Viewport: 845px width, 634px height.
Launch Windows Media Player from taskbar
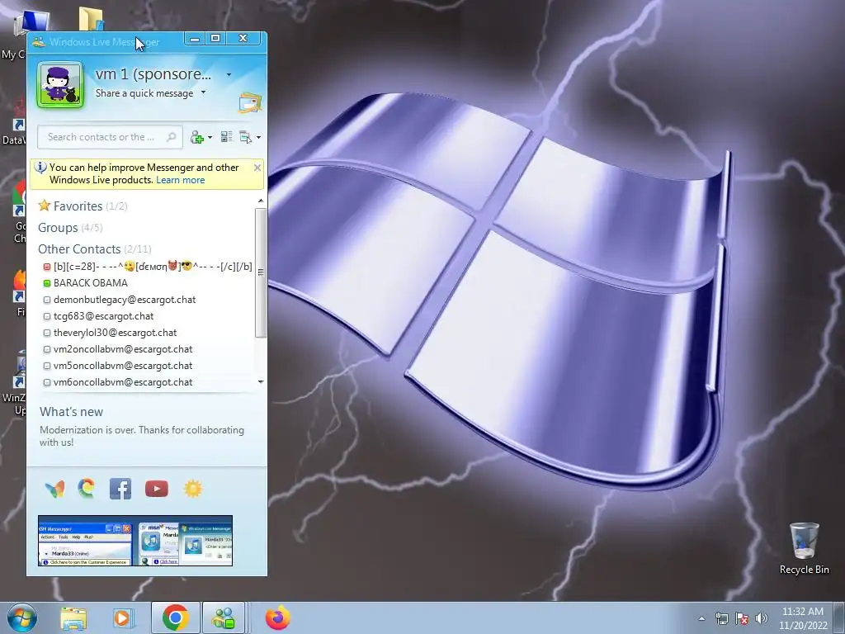click(x=122, y=618)
